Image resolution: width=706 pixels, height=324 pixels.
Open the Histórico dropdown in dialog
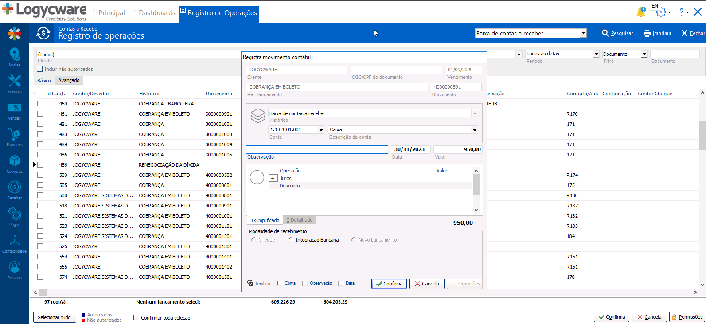click(x=475, y=113)
